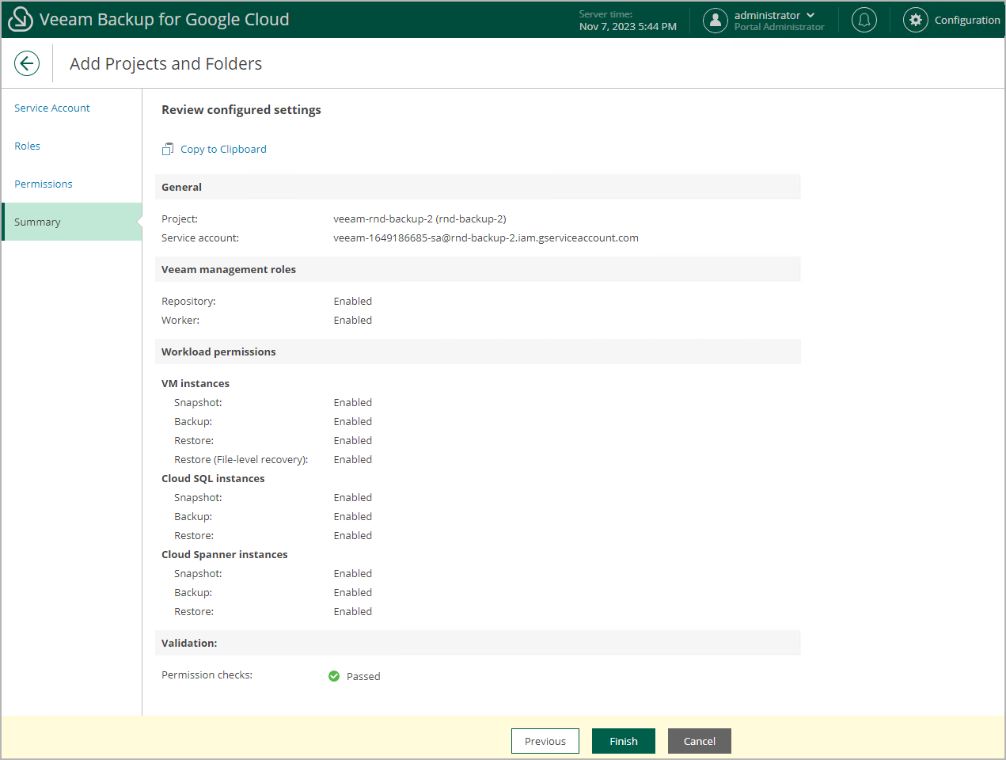Open the Roles step
Image resolution: width=1006 pixels, height=760 pixels.
[x=27, y=146]
